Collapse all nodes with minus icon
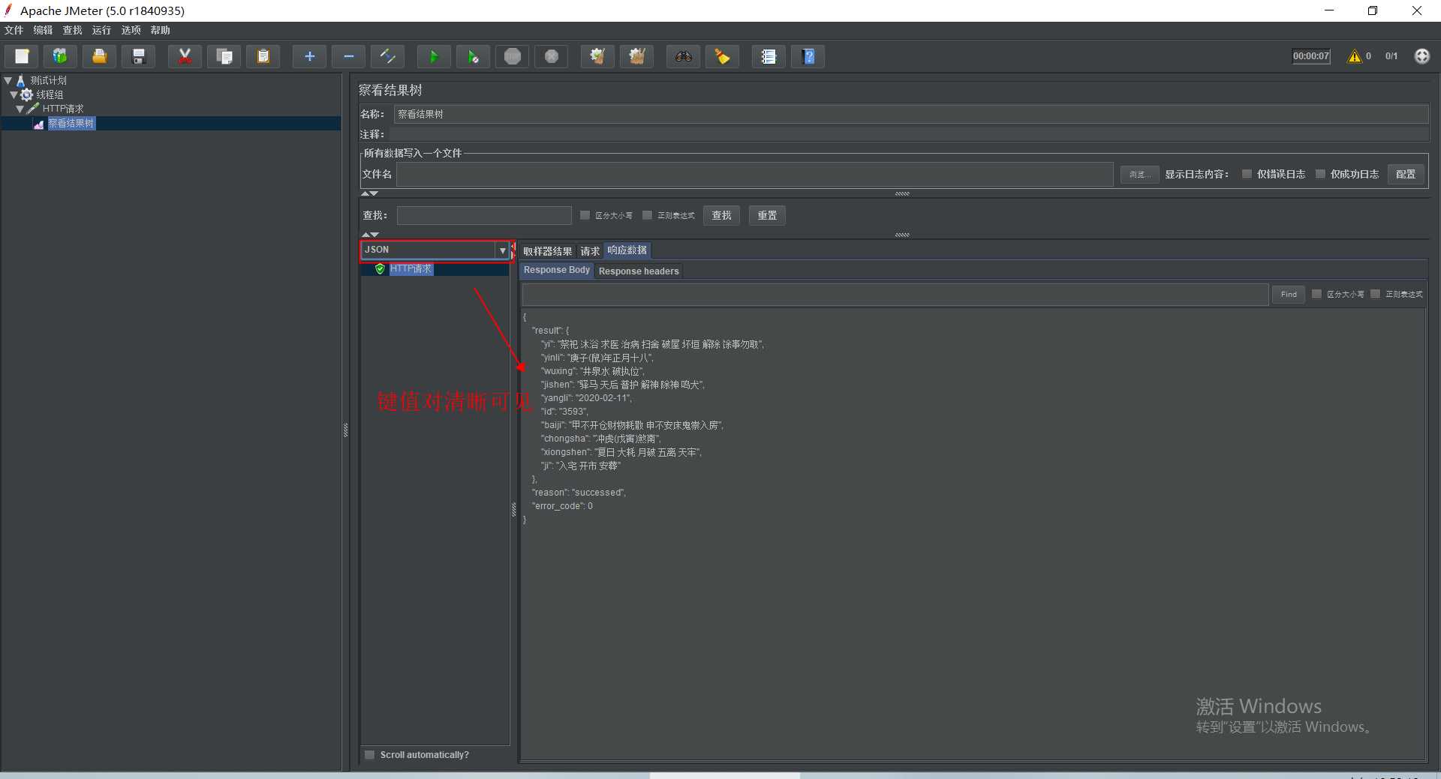1441x779 pixels. click(348, 56)
